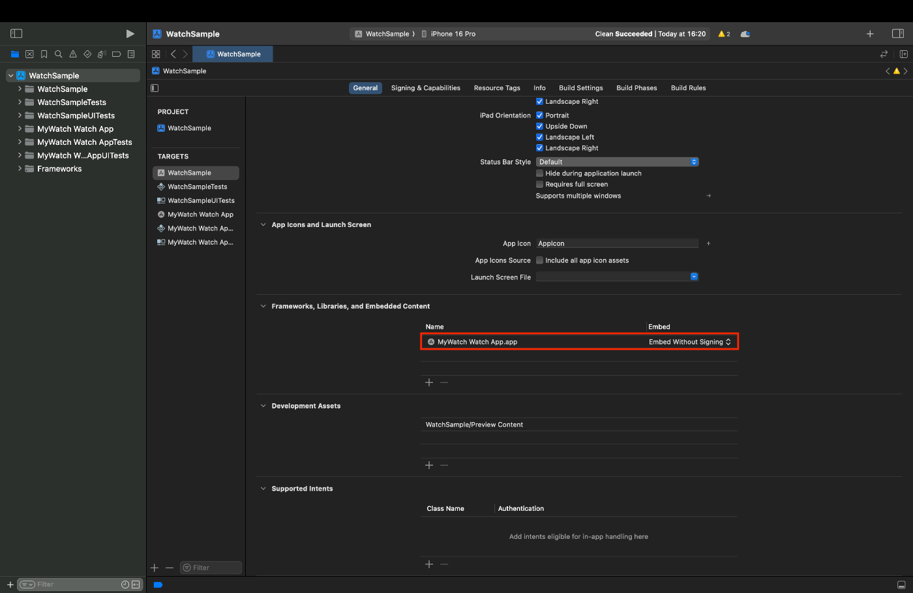
Task: Open the Library with the plus toolbar button
Action: point(870,34)
